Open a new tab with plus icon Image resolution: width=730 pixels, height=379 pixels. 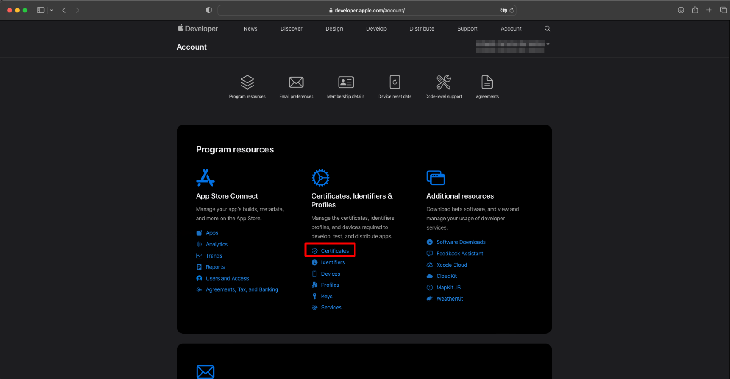[x=709, y=10]
